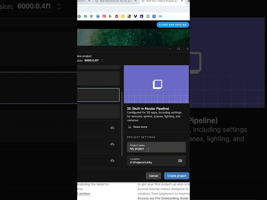Image resolution: width=267 pixels, height=200 pixels.
Task: Click the purple 2D template preview image
Action: click(x=156, y=84)
